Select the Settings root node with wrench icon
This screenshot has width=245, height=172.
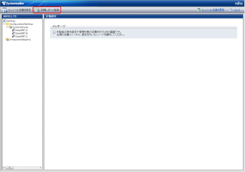(x=9, y=21)
